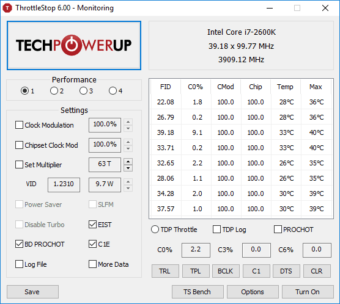Click the Chipset Clock Mod 100.0% field
Image resolution: width=340 pixels, height=304 pixels.
[x=105, y=145]
